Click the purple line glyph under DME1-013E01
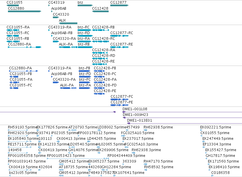 point(185,123)
